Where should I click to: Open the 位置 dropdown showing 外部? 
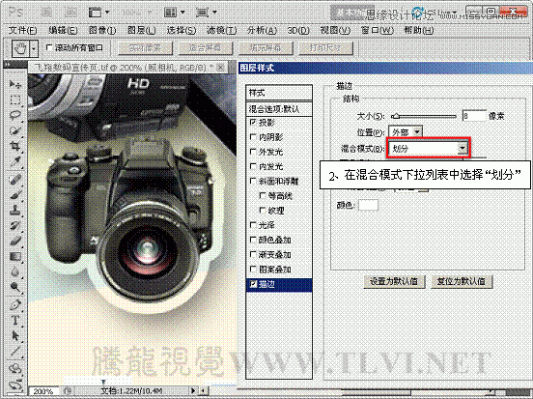[x=406, y=131]
